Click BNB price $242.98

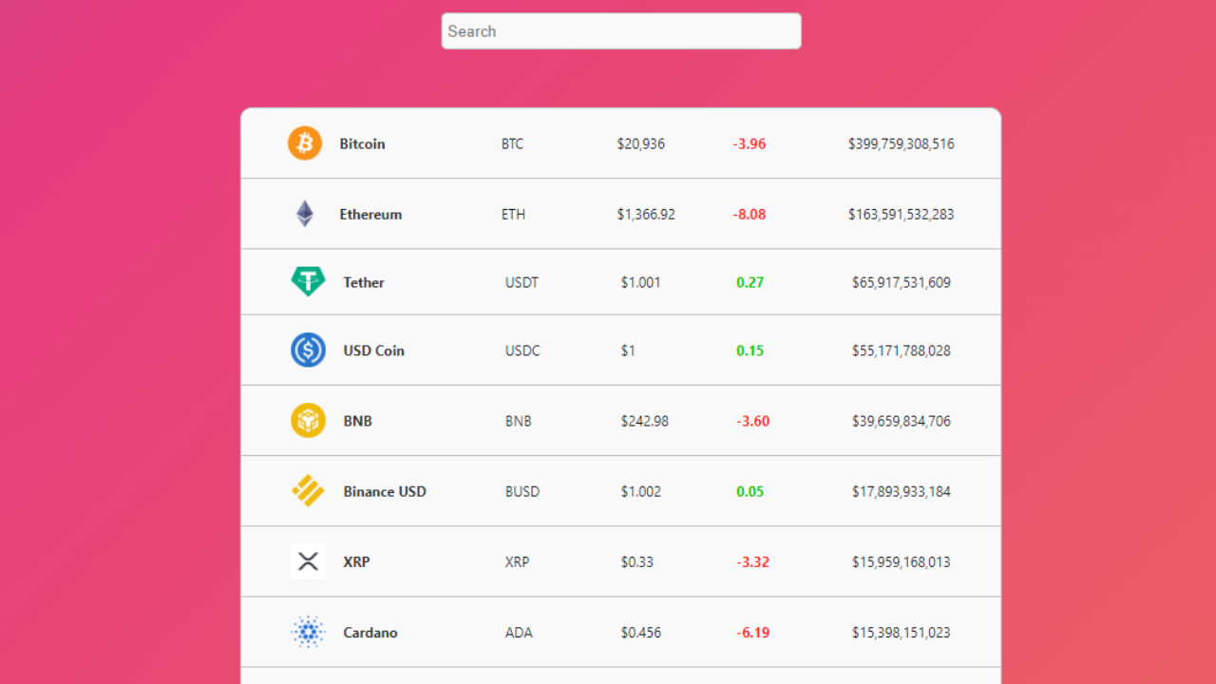pos(644,422)
